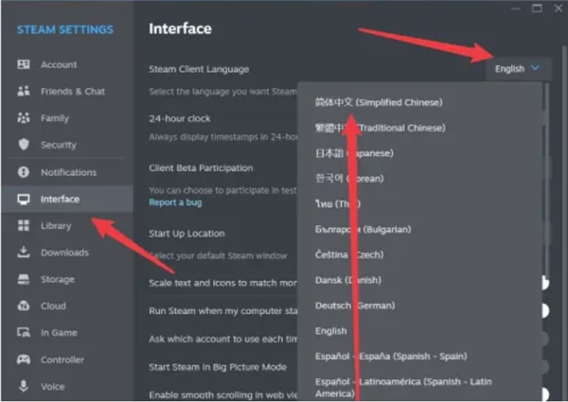The height and width of the screenshot is (402, 568).
Task: Toggle the Scale text and icons switch
Action: tap(543, 283)
